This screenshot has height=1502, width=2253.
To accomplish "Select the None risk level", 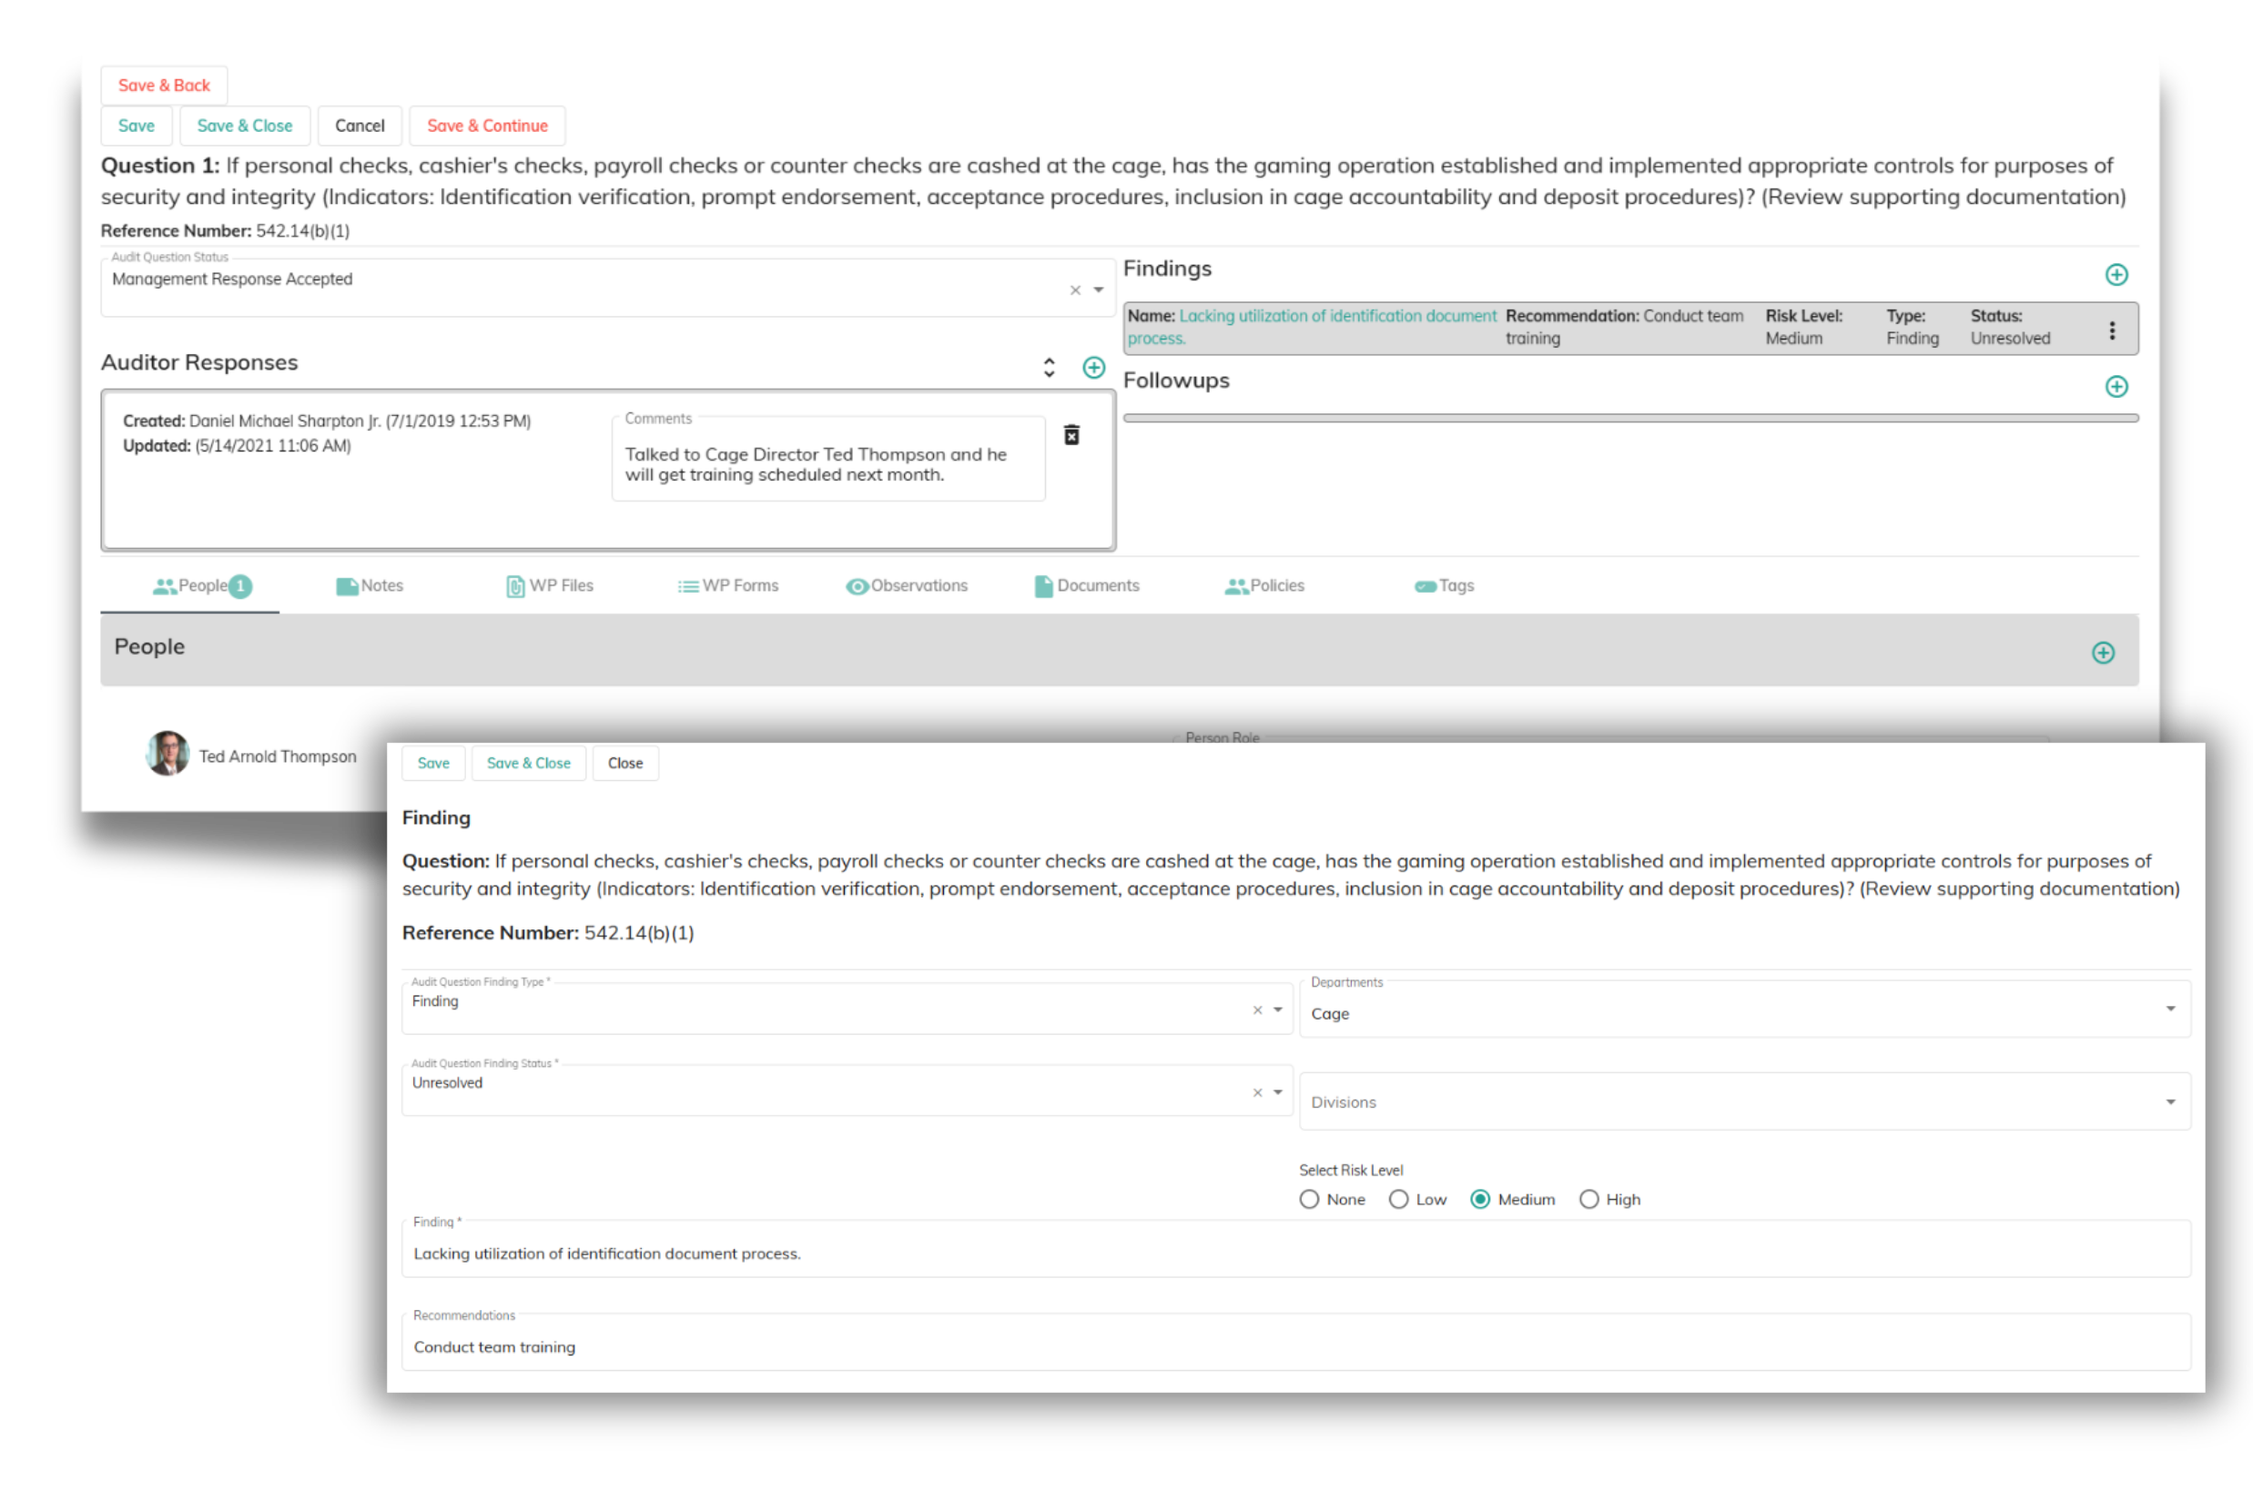I will coord(1309,1199).
